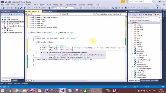Image resolution: width=166 pixels, height=93 pixels.
Task: Switch to the Toolbox tab
Action: click(15, 80)
